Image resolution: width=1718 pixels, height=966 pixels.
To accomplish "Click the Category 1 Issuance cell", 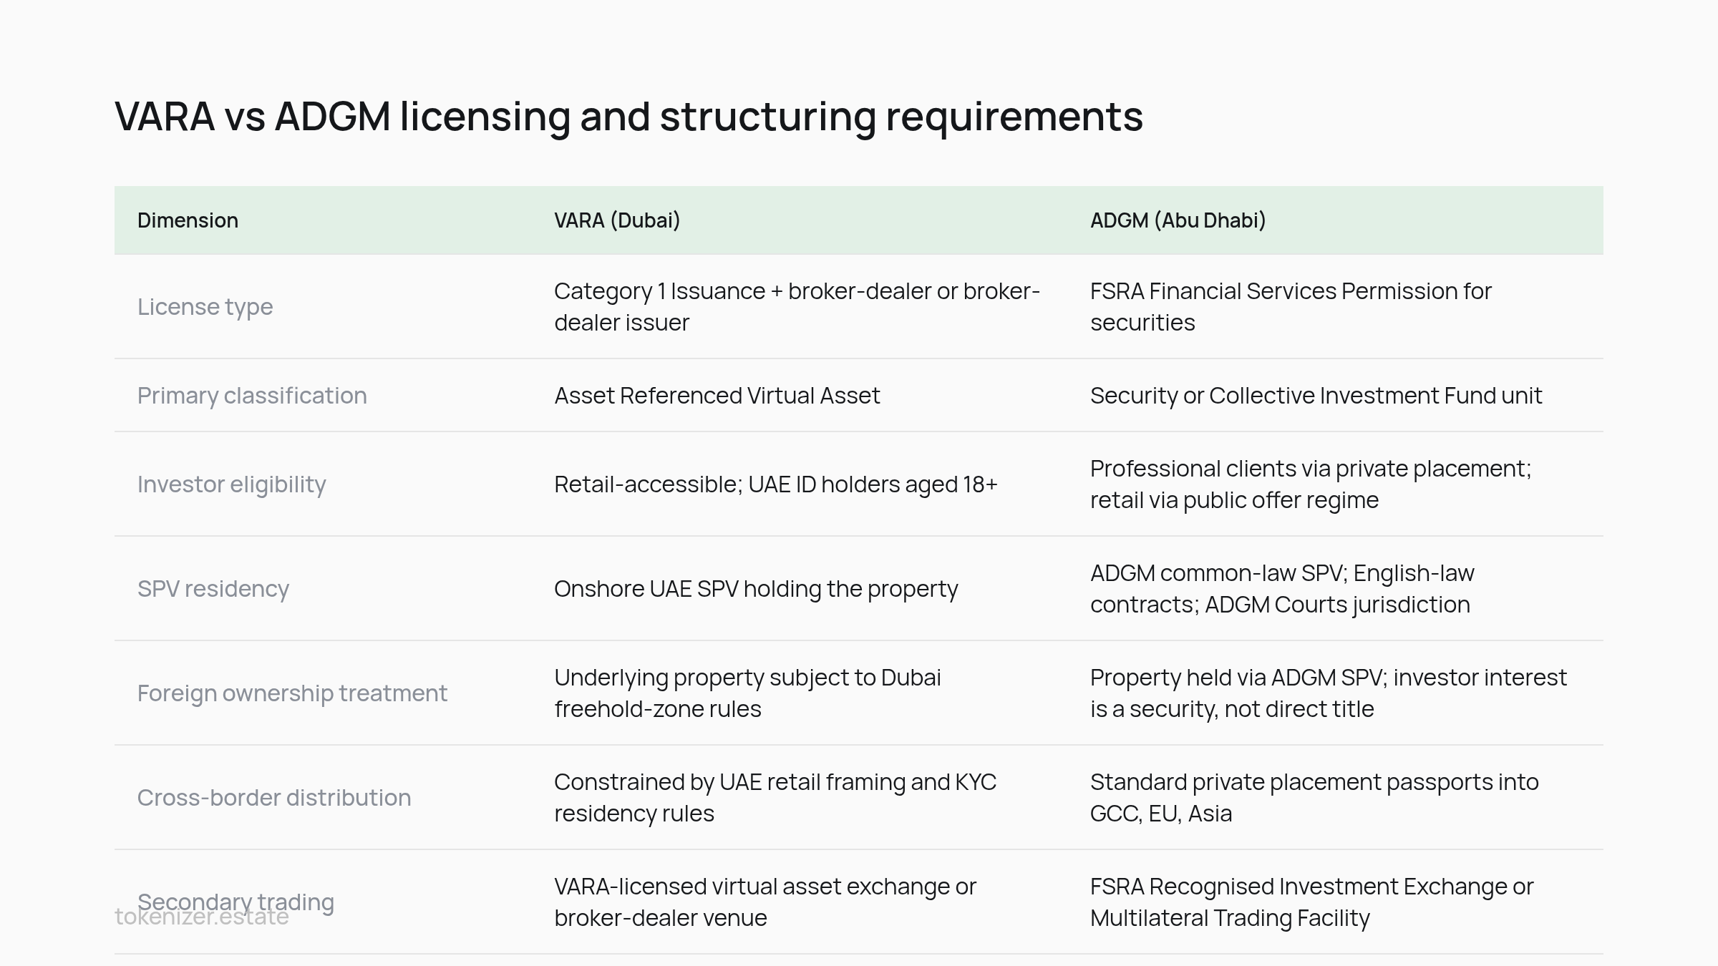I will pos(797,307).
